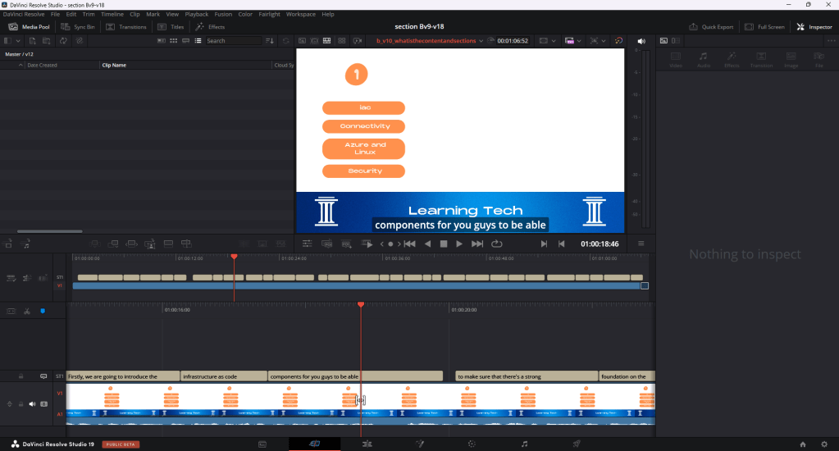This screenshot has width=839, height=451.
Task: Select subtitle clip "infrastructure as code"
Action: [x=224, y=376]
